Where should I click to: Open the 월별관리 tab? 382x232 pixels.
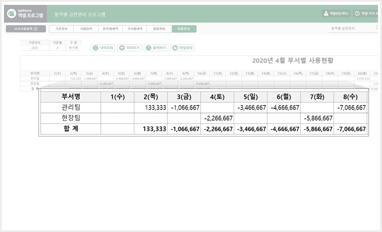click(159, 29)
